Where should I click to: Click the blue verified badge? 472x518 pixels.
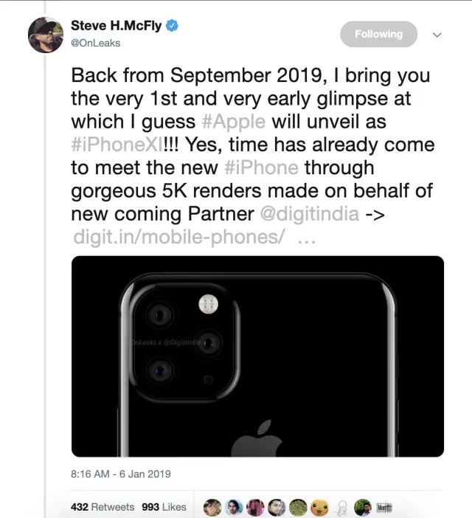pos(172,27)
